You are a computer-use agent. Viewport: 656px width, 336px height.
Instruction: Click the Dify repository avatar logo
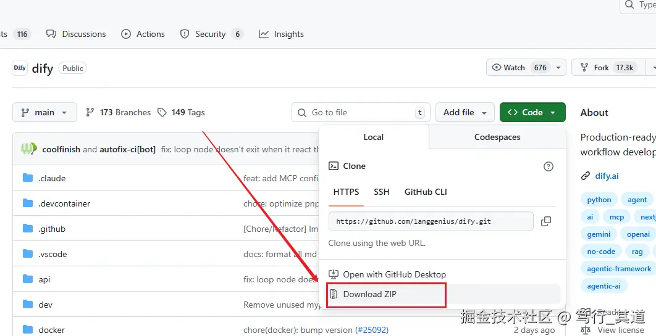coord(20,68)
